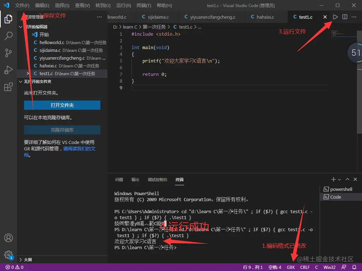The image size is (362, 271).
Task: Open the Source Control view
Action: [8, 53]
